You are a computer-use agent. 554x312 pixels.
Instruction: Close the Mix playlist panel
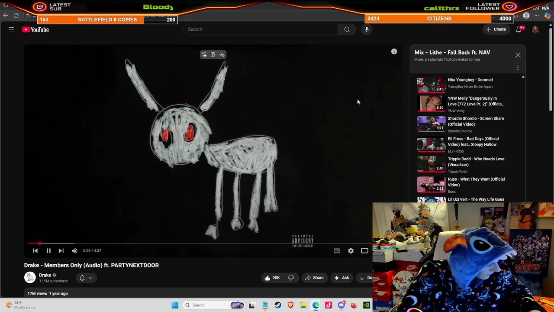518,55
